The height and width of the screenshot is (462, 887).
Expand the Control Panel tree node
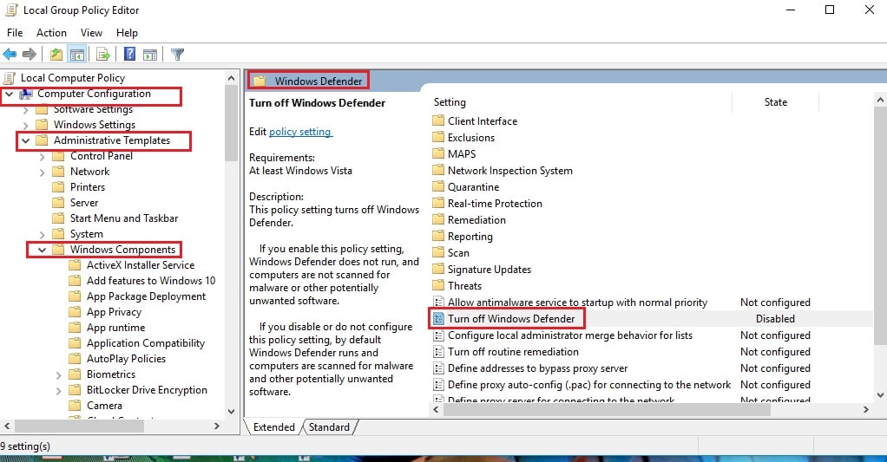(42, 156)
